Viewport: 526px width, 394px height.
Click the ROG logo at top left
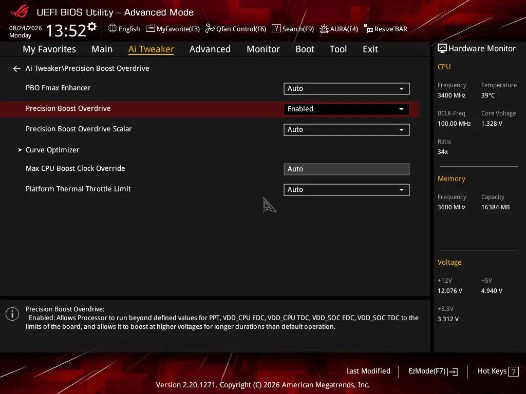pos(20,11)
